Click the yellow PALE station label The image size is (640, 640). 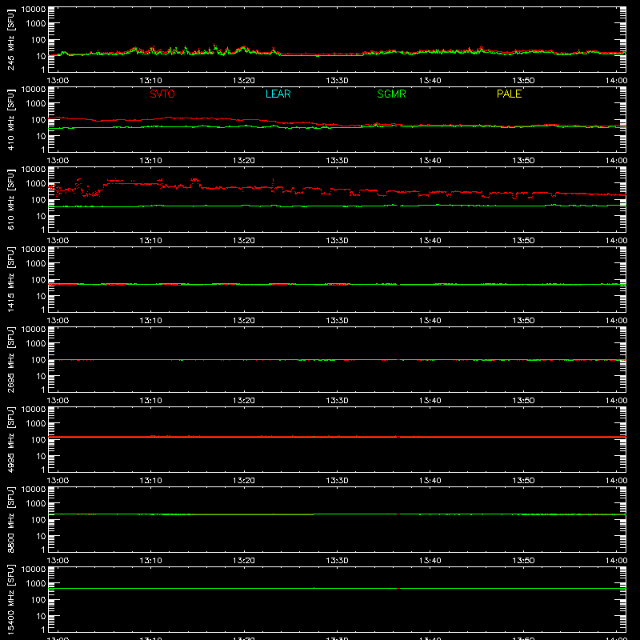tap(509, 94)
